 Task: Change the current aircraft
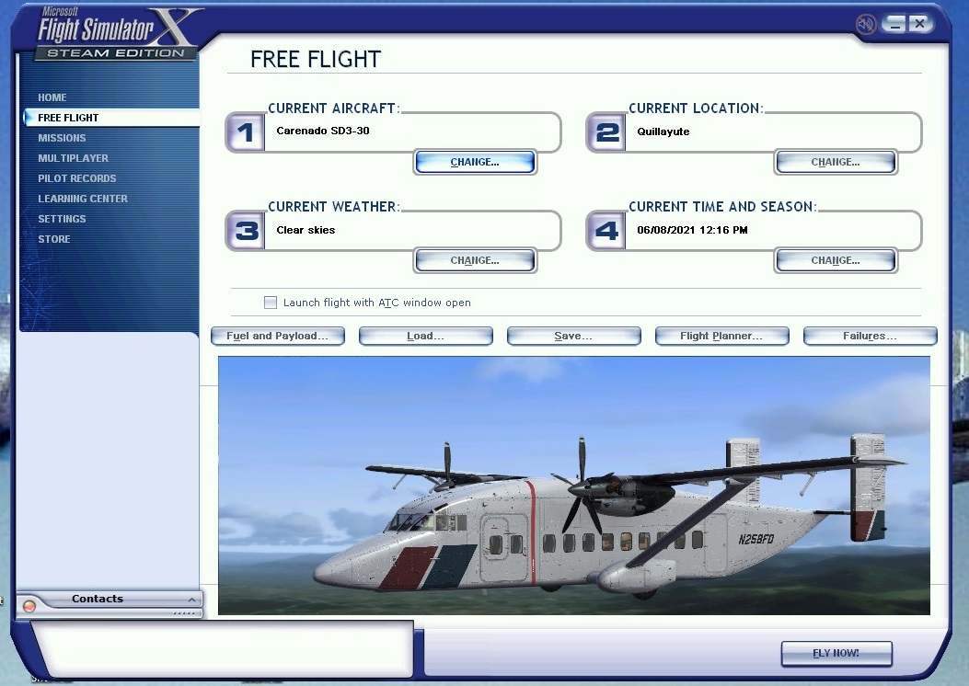point(475,163)
